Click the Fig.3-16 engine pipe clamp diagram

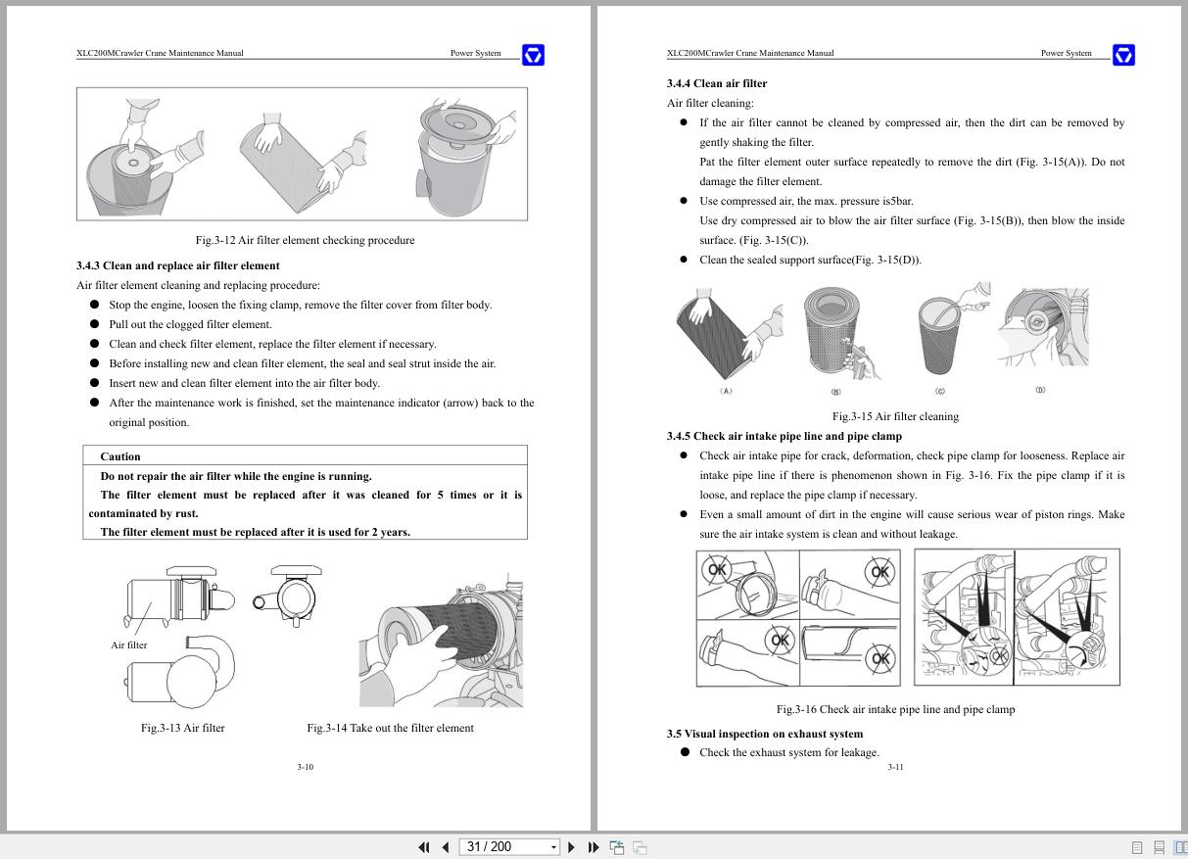[1017, 617]
